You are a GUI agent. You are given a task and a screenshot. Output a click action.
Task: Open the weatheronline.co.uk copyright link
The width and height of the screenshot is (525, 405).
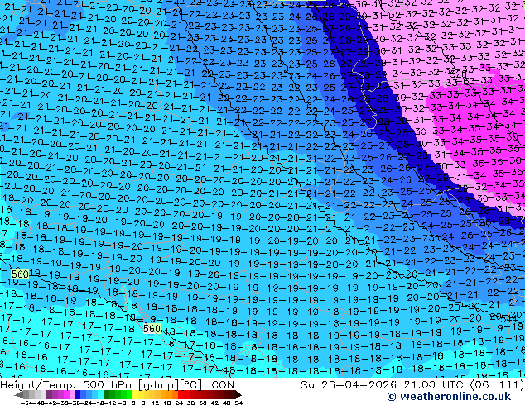(449, 397)
